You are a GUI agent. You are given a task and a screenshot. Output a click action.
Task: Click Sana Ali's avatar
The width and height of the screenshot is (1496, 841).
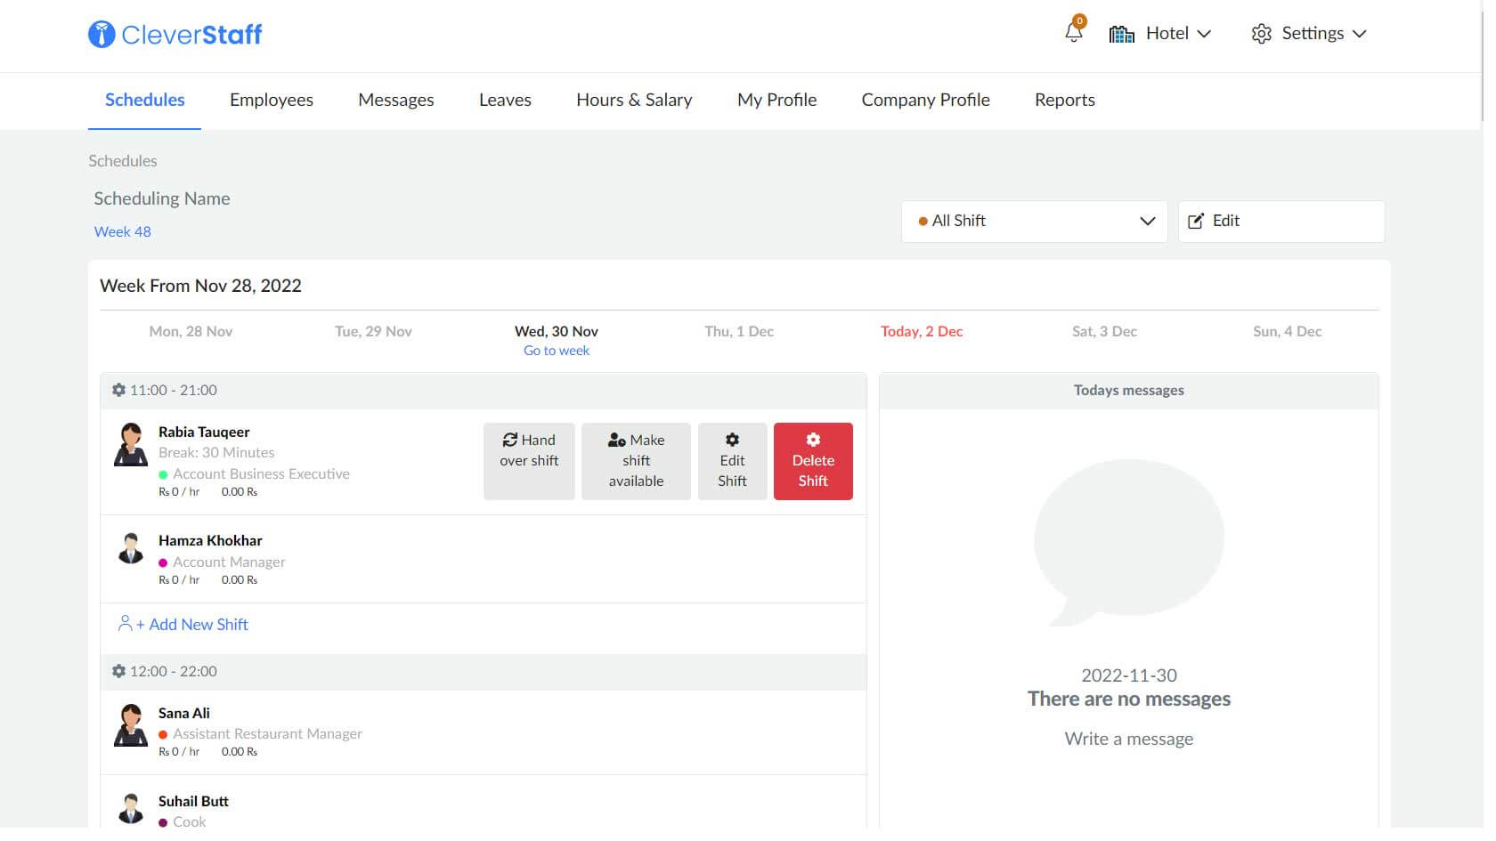click(x=131, y=724)
